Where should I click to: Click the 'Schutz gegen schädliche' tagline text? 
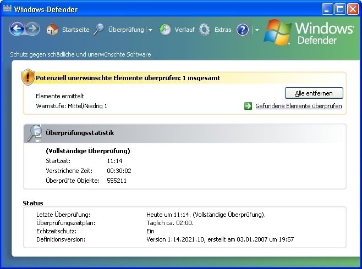(80, 54)
